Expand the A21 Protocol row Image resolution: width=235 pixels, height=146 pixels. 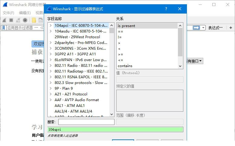pos(51,94)
